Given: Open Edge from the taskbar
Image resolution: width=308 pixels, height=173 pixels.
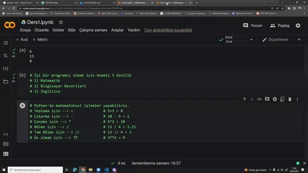Looking at the screenshot, I should coord(75,170).
